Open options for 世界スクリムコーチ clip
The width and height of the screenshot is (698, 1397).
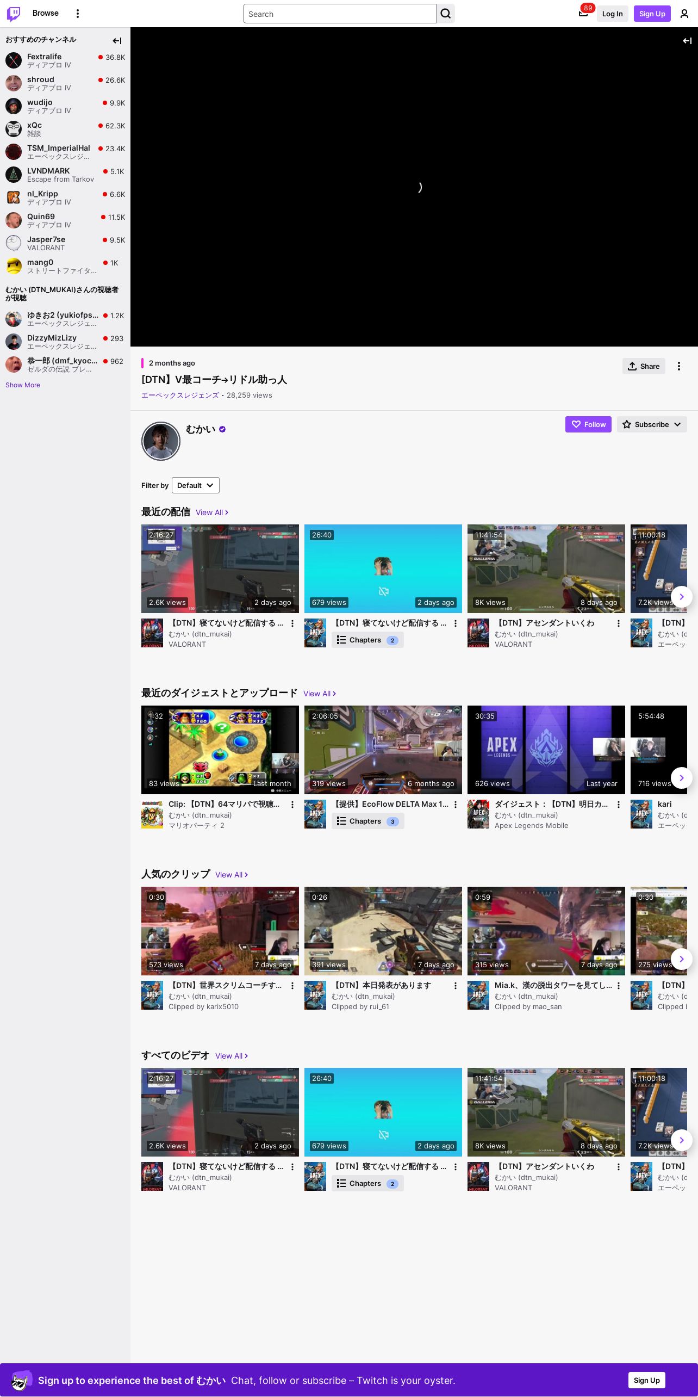pos(292,986)
